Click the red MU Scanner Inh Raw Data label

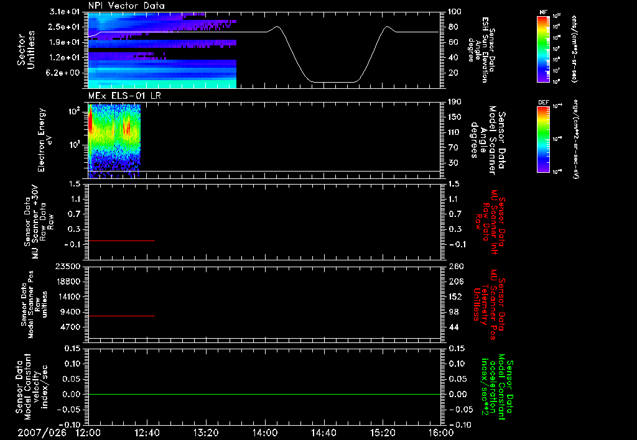tap(490, 222)
